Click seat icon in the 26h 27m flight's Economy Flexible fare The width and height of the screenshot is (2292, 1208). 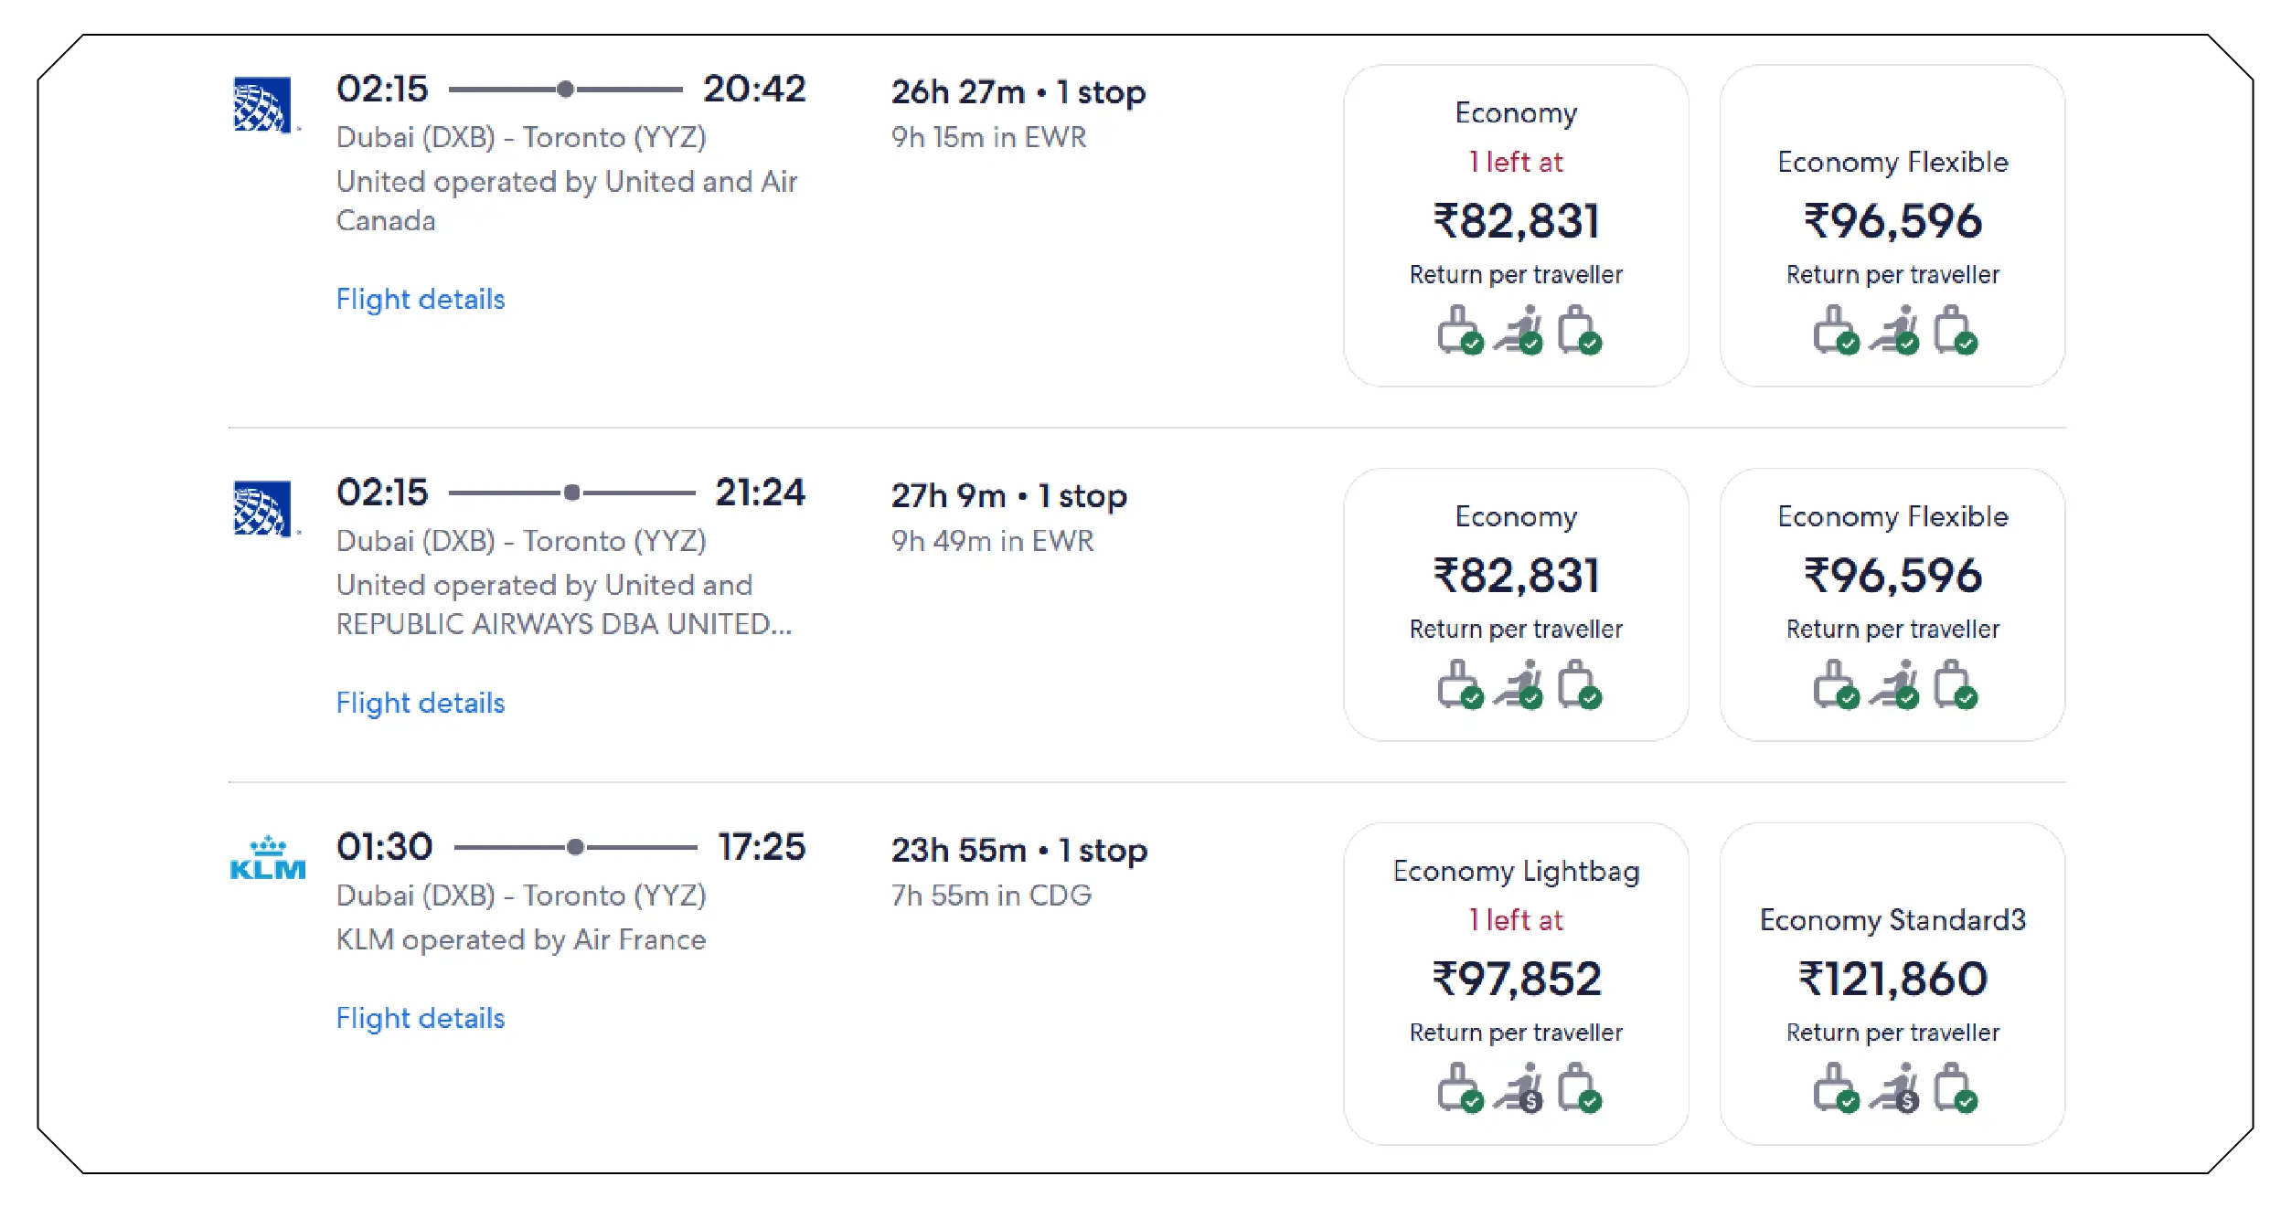click(x=1894, y=330)
